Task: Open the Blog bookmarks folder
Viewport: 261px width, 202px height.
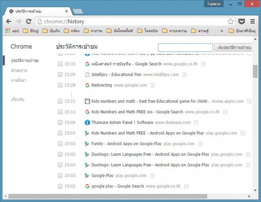Action: coord(30,31)
